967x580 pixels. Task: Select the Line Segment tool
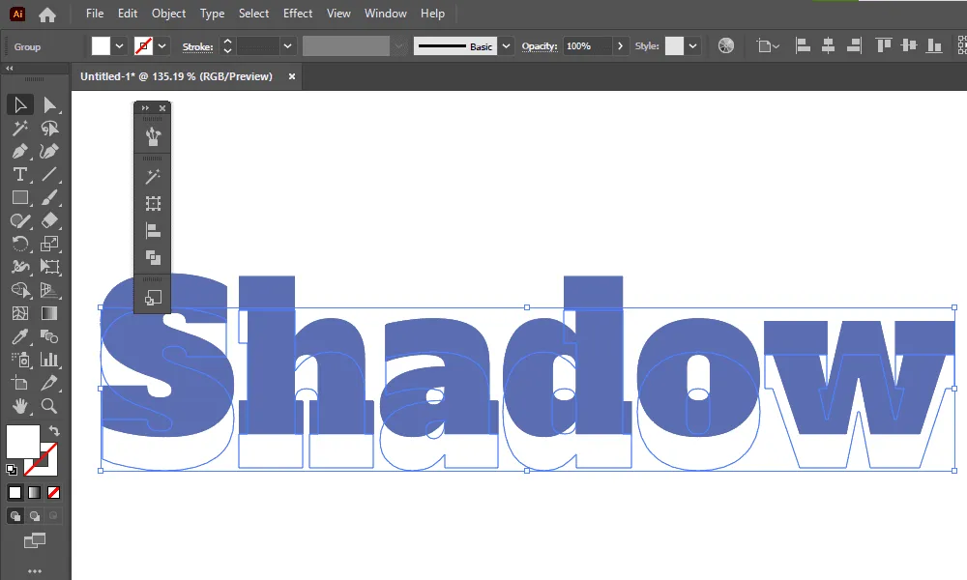tap(49, 174)
